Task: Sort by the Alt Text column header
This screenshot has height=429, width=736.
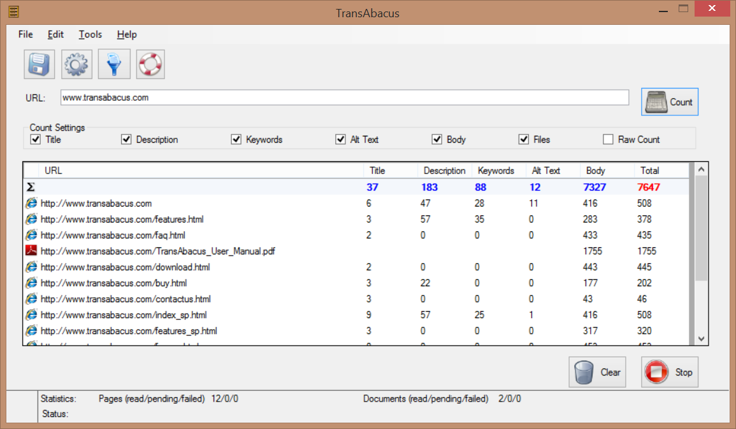Action: click(x=552, y=170)
